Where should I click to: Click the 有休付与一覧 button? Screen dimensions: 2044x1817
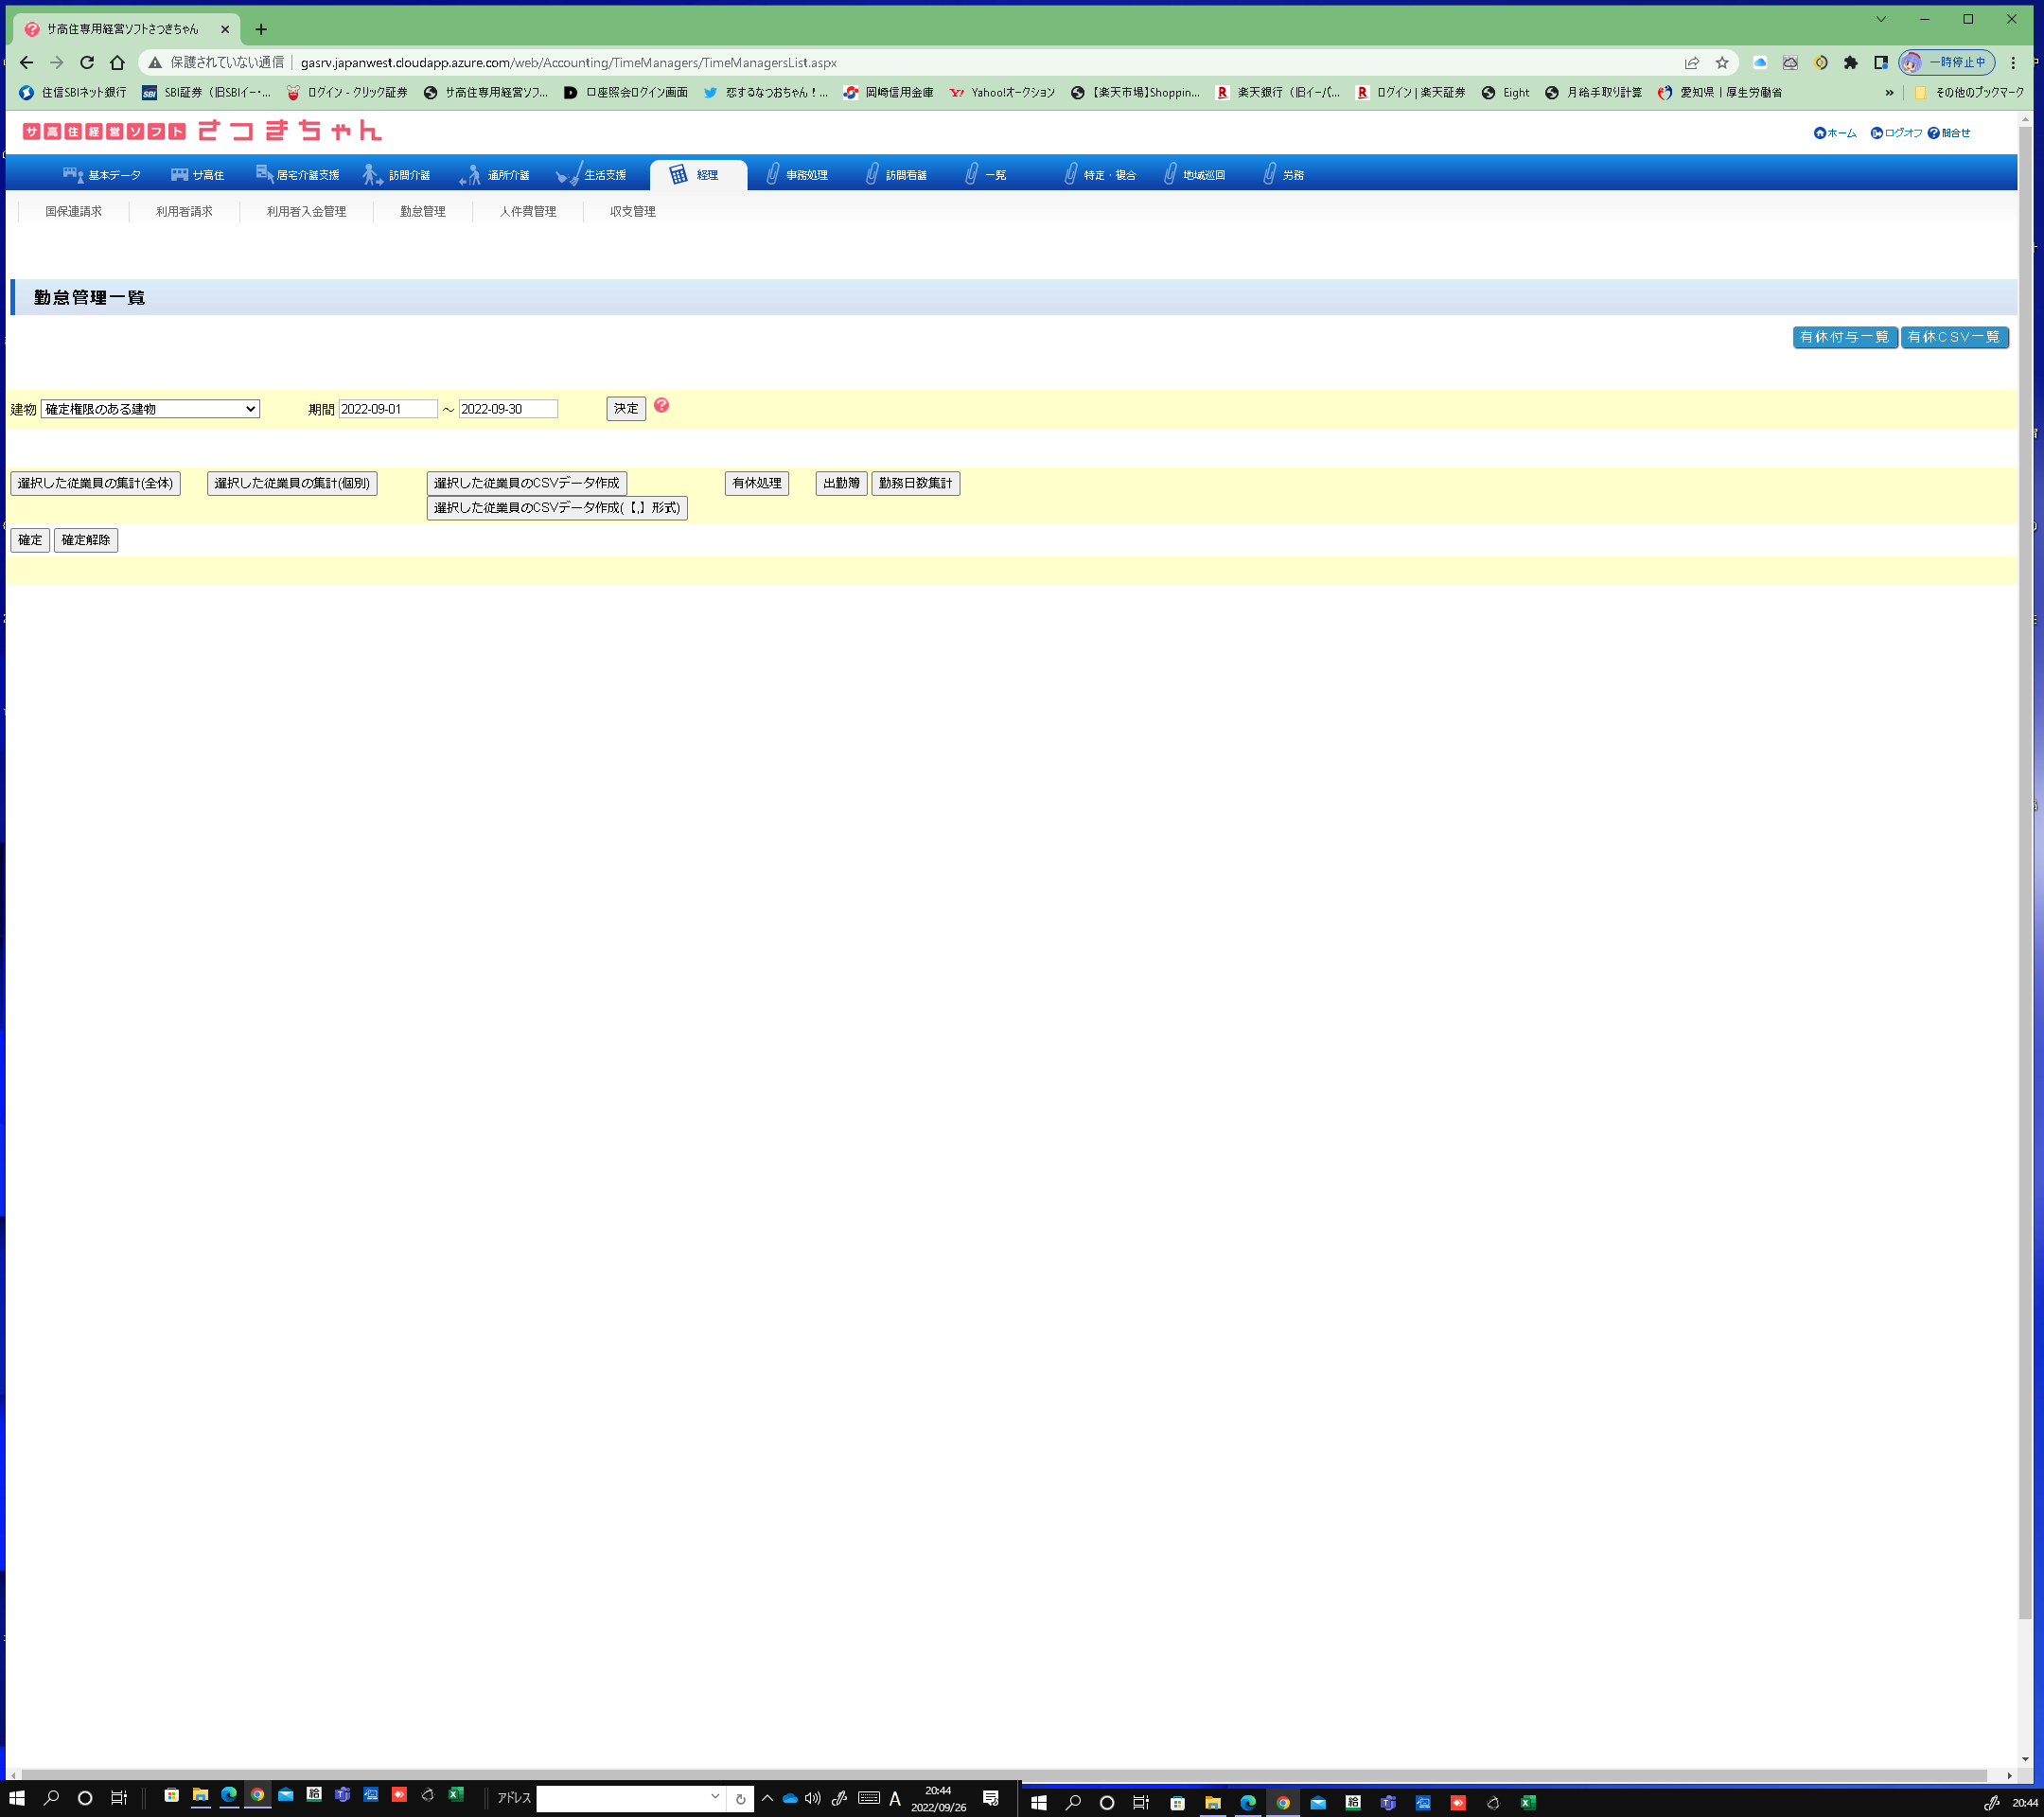coord(1844,337)
